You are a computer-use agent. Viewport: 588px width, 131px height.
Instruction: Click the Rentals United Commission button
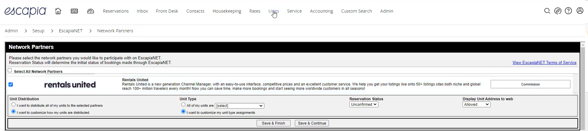[x=530, y=84]
